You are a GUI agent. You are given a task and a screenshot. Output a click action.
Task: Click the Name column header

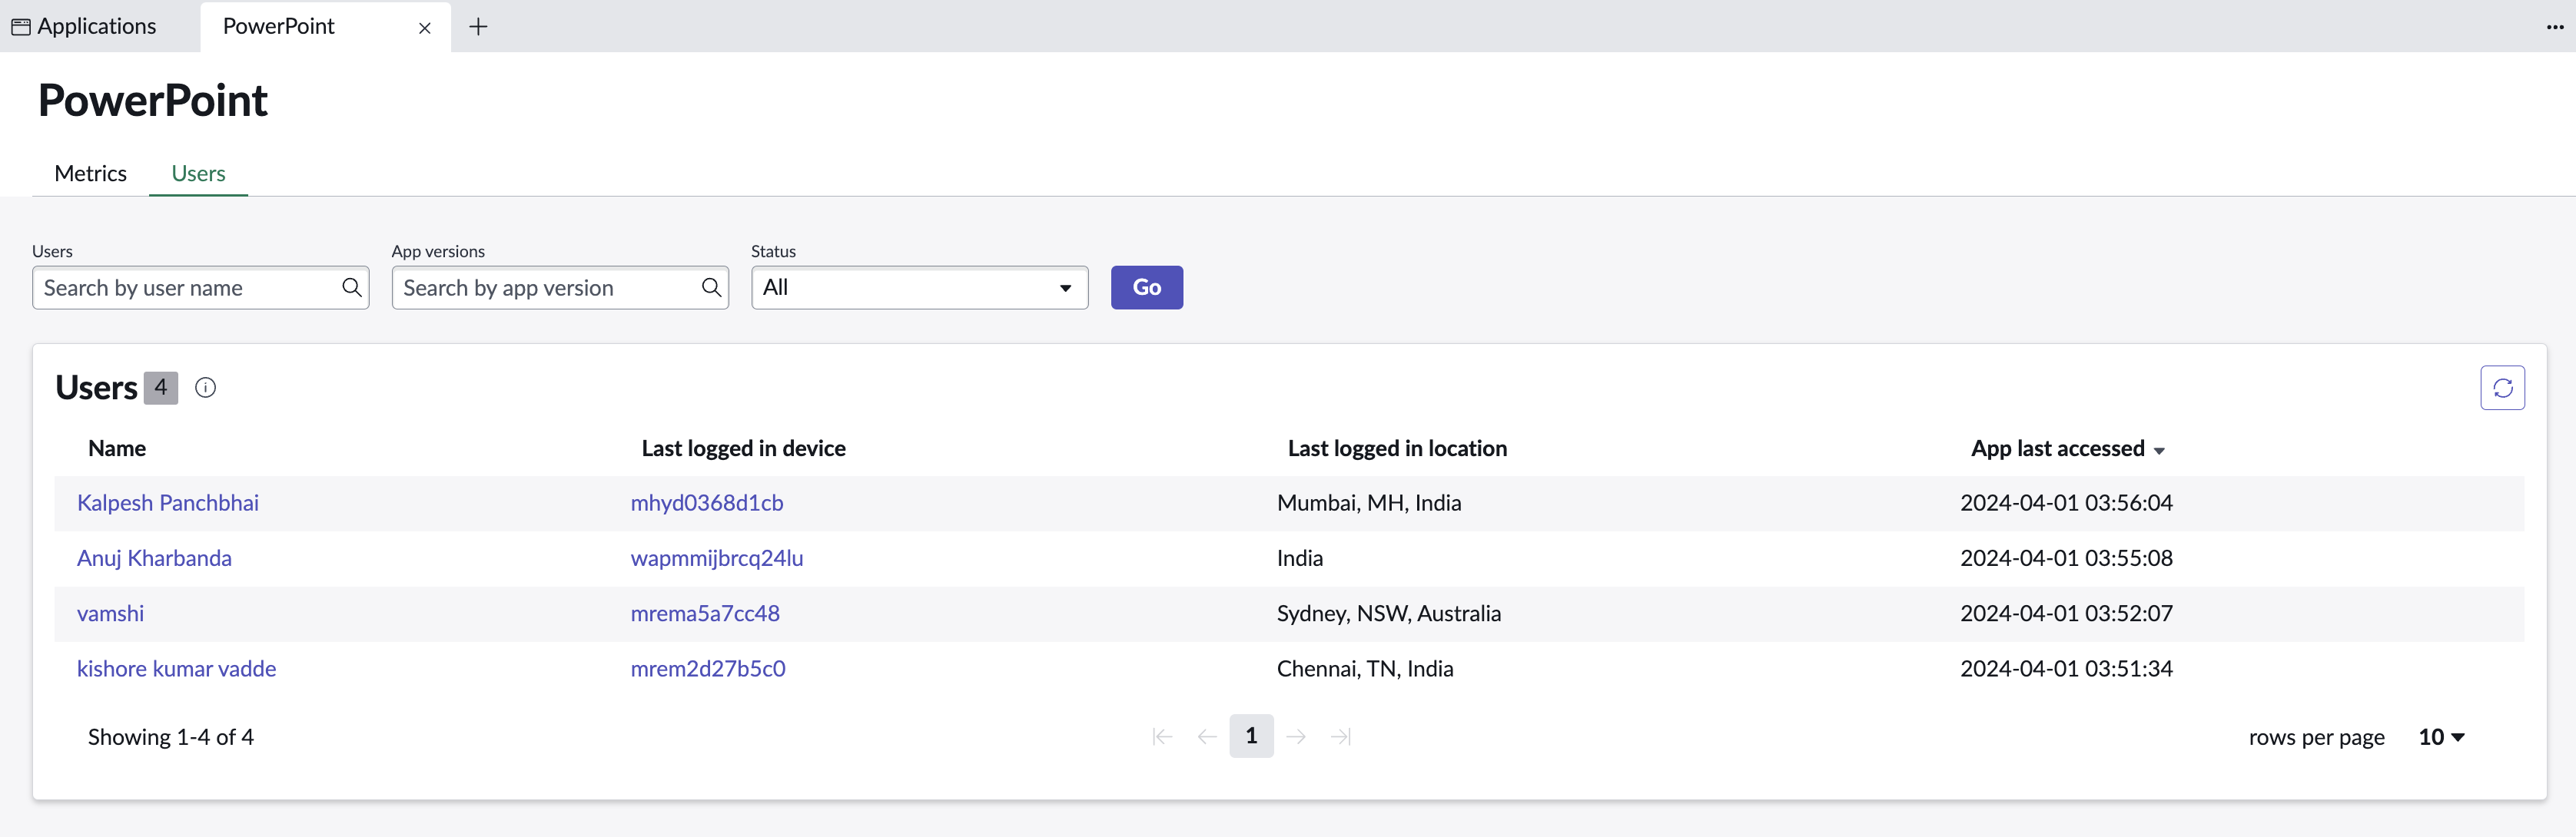click(117, 448)
